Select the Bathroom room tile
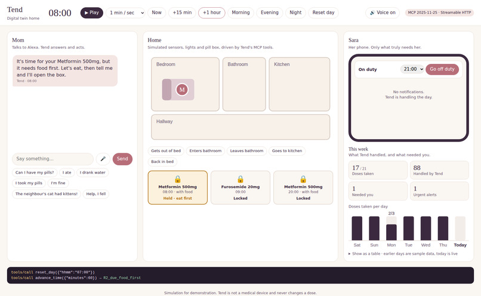The width and height of the screenshot is (481, 296). (244, 84)
